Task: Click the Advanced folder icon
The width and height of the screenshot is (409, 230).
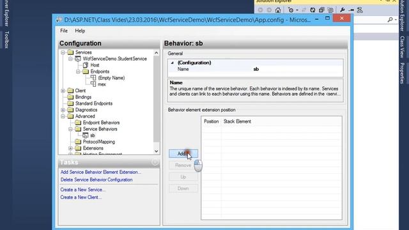Action: click(70, 116)
